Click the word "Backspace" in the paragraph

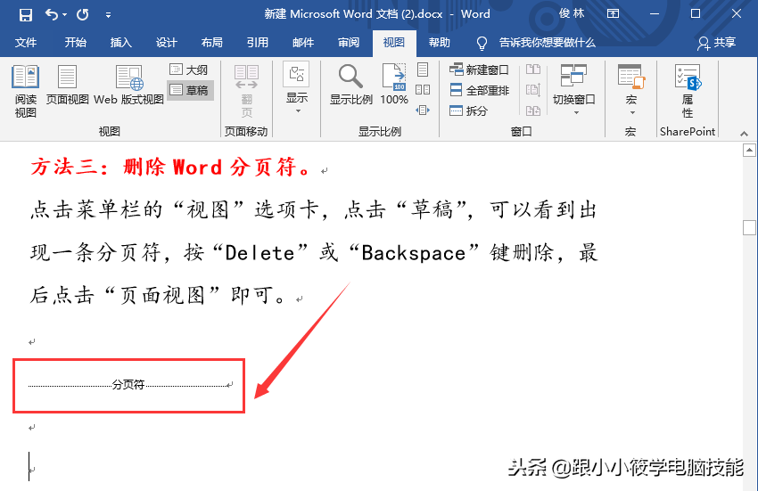click(413, 253)
